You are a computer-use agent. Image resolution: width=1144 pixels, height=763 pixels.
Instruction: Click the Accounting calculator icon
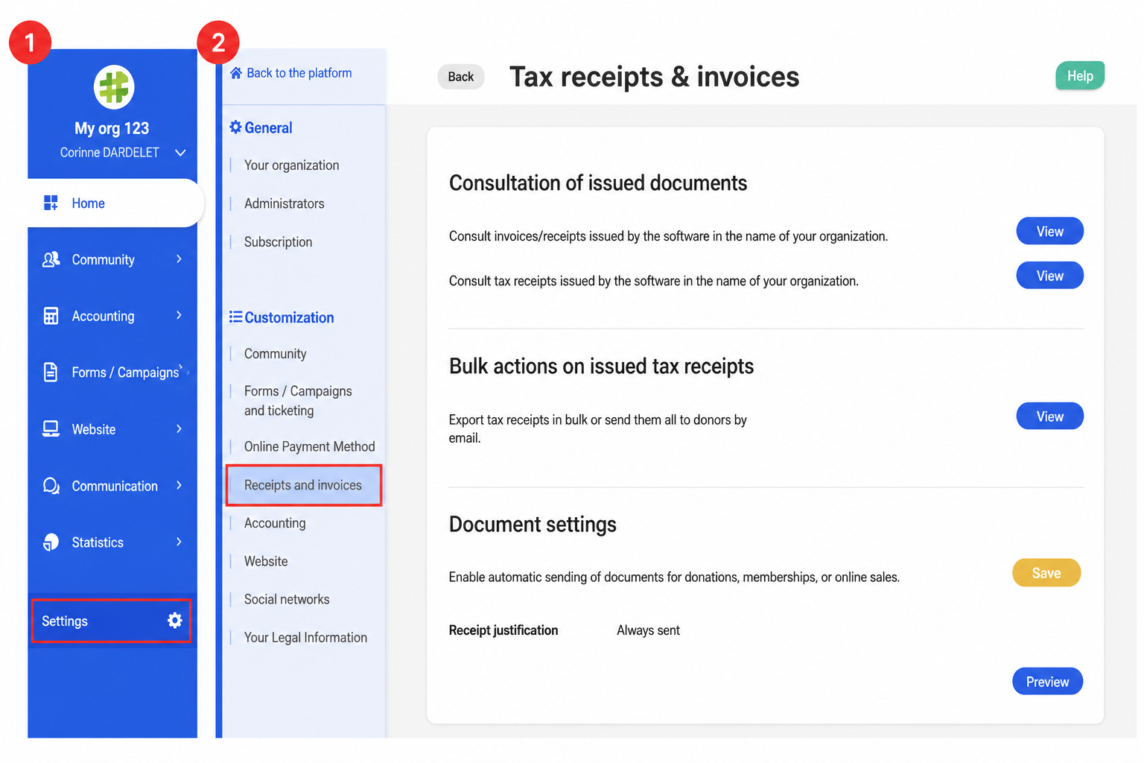point(51,316)
